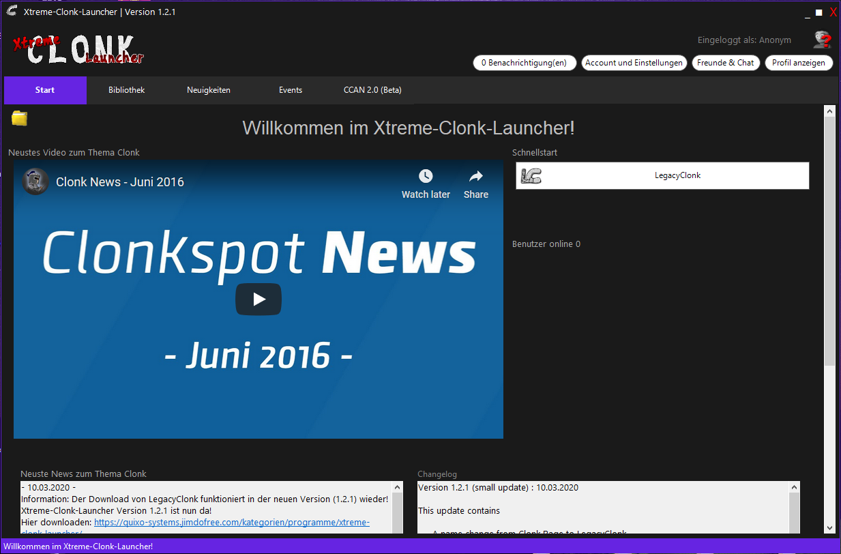Click 'This update contains' changelog line

(459, 511)
